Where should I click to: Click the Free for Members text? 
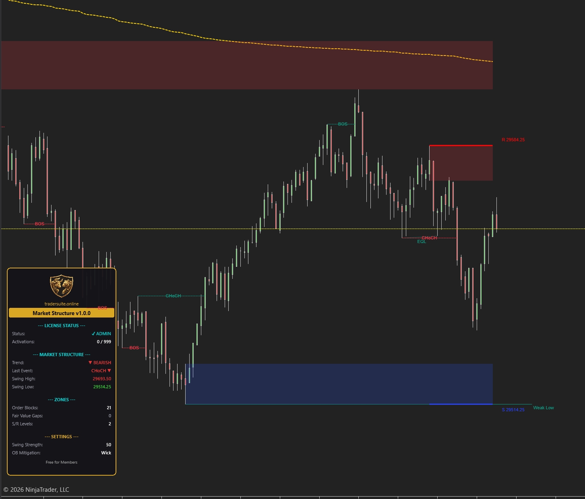click(x=62, y=462)
